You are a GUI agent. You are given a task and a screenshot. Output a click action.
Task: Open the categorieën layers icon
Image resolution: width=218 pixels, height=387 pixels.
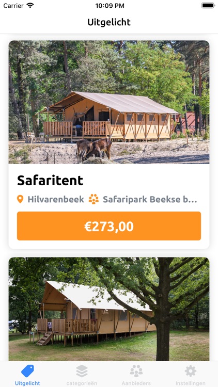point(82,371)
